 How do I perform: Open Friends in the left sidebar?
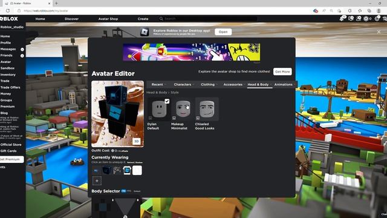pyautogui.click(x=6, y=56)
